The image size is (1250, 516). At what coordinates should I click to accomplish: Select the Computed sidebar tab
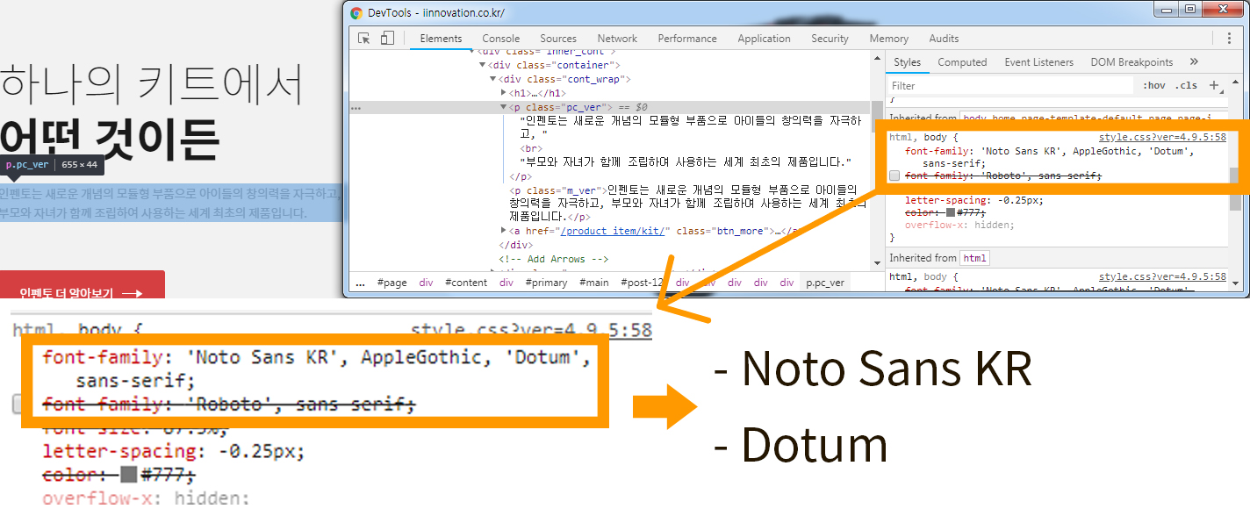pos(962,62)
